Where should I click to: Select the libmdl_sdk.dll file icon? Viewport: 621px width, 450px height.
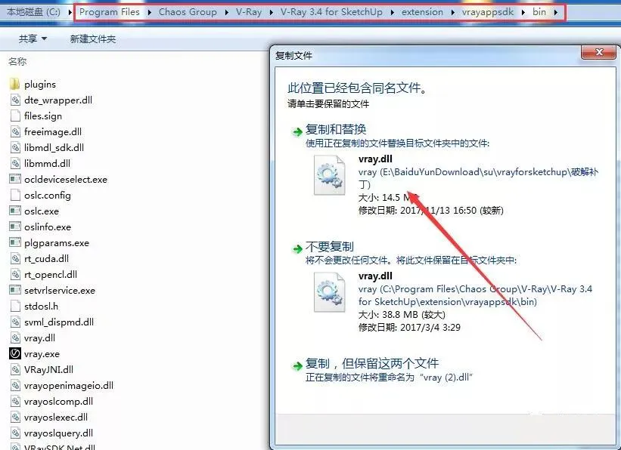click(15, 147)
